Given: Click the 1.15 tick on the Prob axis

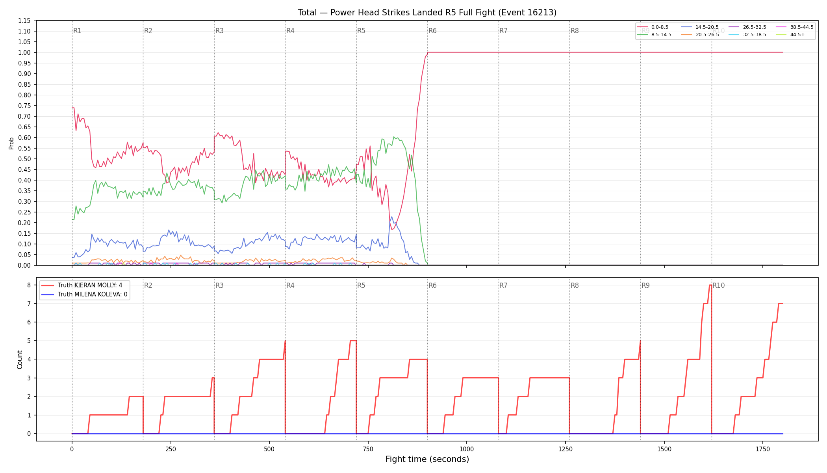Looking at the screenshot, I should point(24,20).
